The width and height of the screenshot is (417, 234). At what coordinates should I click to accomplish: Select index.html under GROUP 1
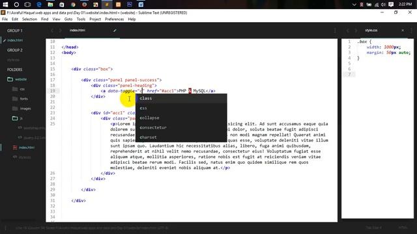point(15,40)
